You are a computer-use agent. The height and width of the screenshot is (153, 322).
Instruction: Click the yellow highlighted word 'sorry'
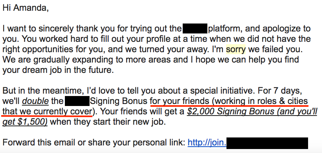coord(236,49)
